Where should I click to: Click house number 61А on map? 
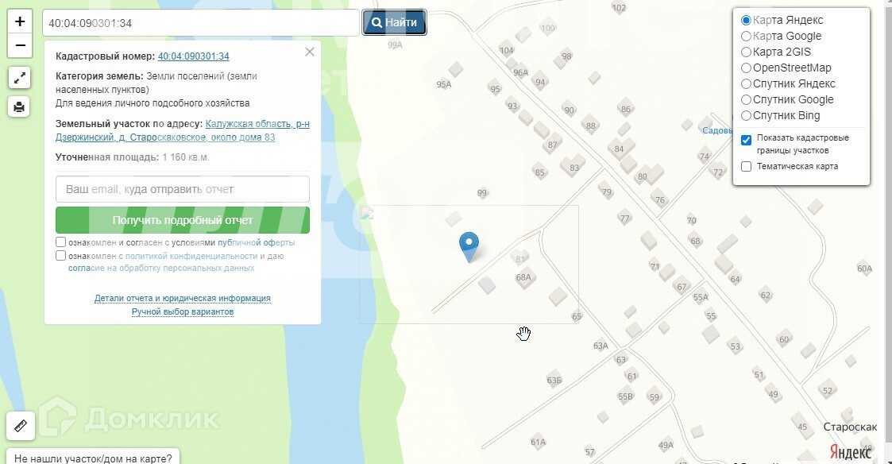click(538, 442)
